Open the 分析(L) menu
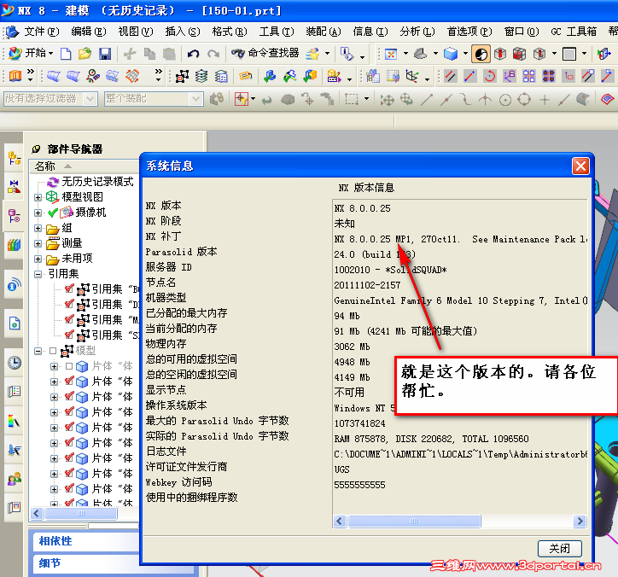Screen dimensions: 618x577 coord(417,32)
